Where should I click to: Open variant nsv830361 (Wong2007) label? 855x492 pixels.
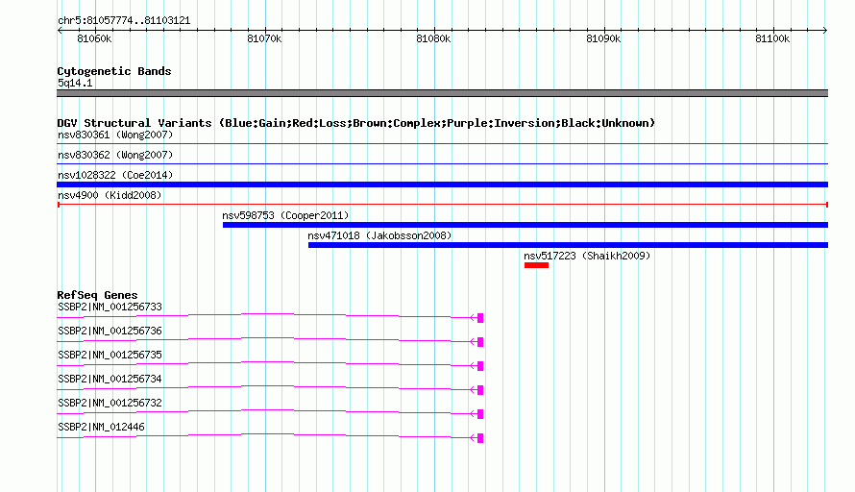point(115,135)
